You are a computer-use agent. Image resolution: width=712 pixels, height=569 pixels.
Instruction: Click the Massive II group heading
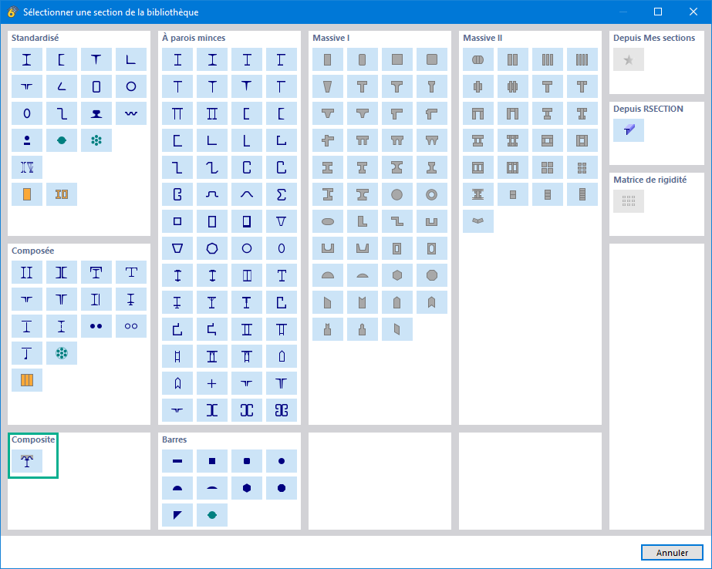[482, 38]
